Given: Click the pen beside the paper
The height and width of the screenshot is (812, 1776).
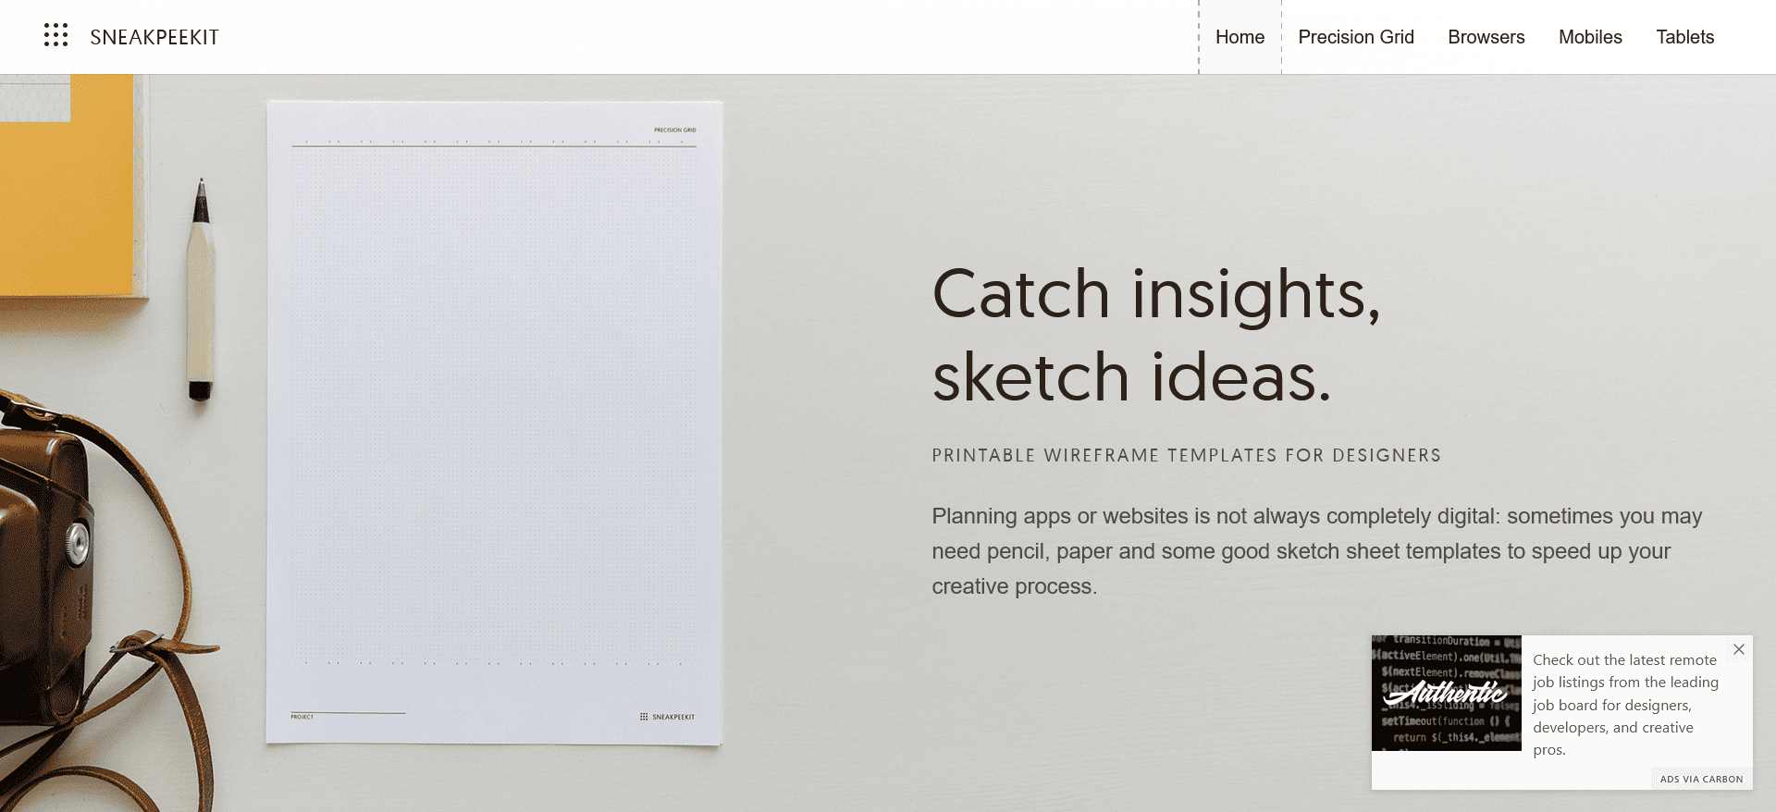Looking at the screenshot, I should pos(201,287).
